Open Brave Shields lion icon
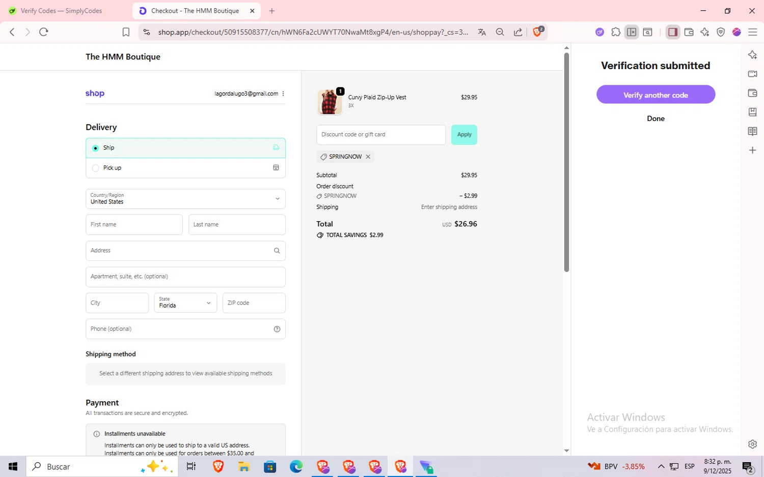The height and width of the screenshot is (477, 764). (x=537, y=32)
